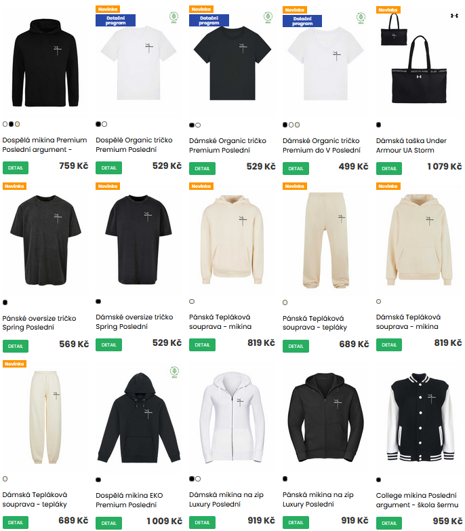Click beige Pánská Tepláková mikina product image
The image size is (465, 531).
click(232, 239)
